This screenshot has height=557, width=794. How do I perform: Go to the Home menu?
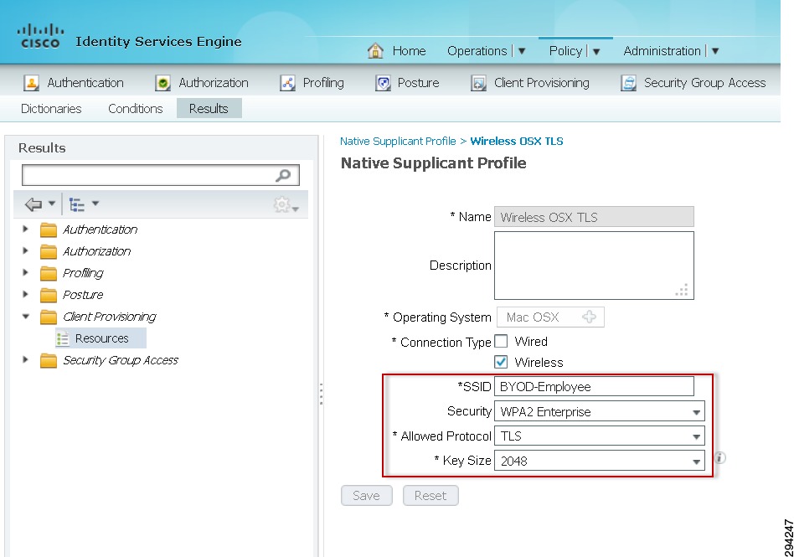point(409,51)
